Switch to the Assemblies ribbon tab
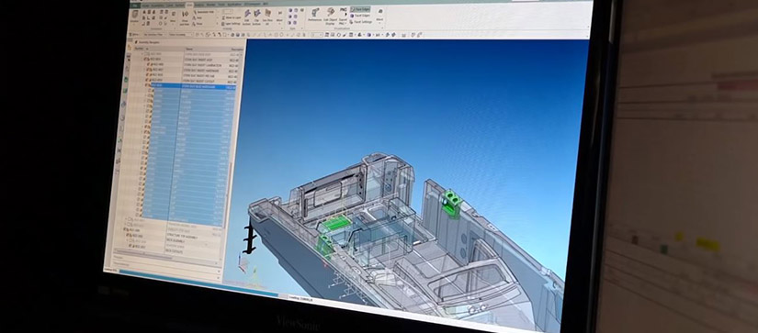 (x=159, y=6)
